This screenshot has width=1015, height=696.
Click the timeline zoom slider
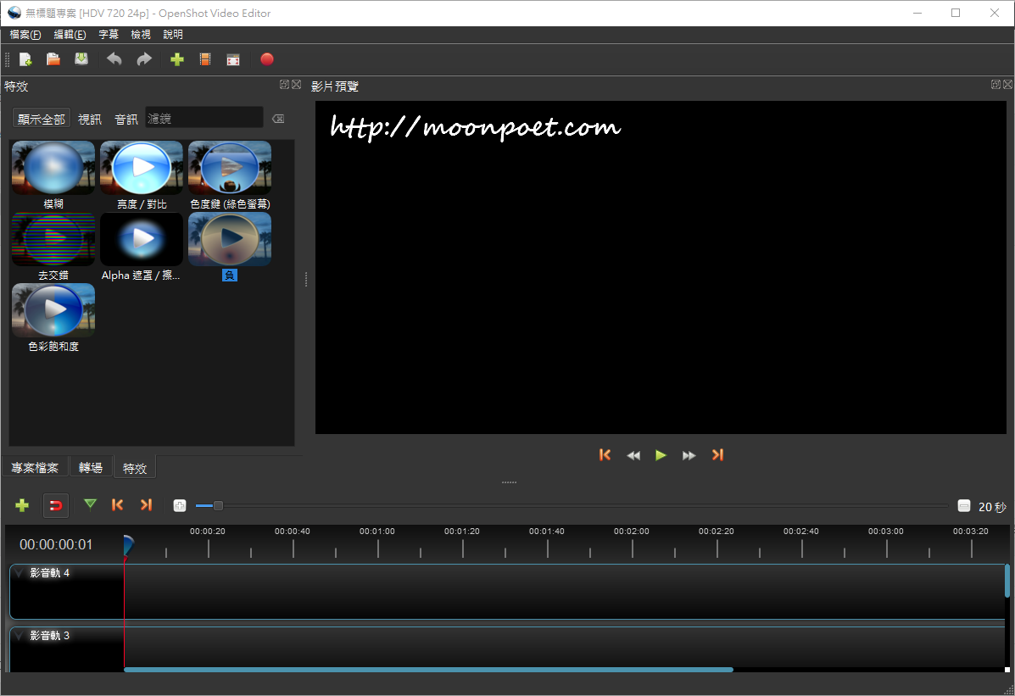[x=218, y=506]
